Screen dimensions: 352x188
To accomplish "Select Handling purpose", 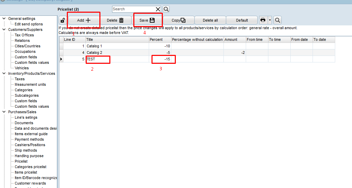I will click(x=29, y=156).
